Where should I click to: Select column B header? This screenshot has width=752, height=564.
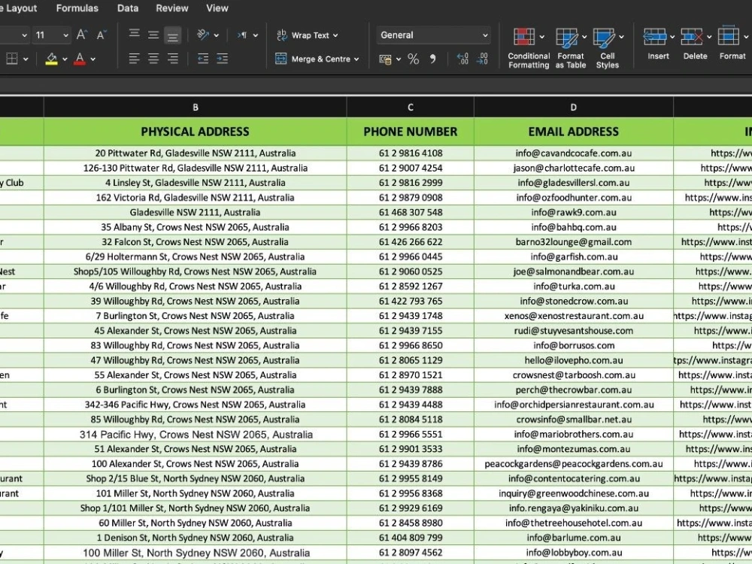tap(196, 108)
